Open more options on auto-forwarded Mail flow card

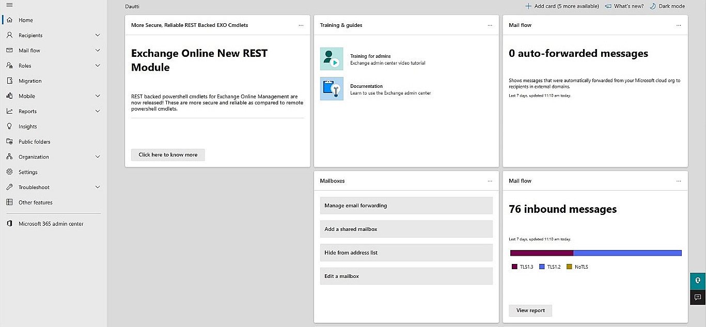coord(679,25)
